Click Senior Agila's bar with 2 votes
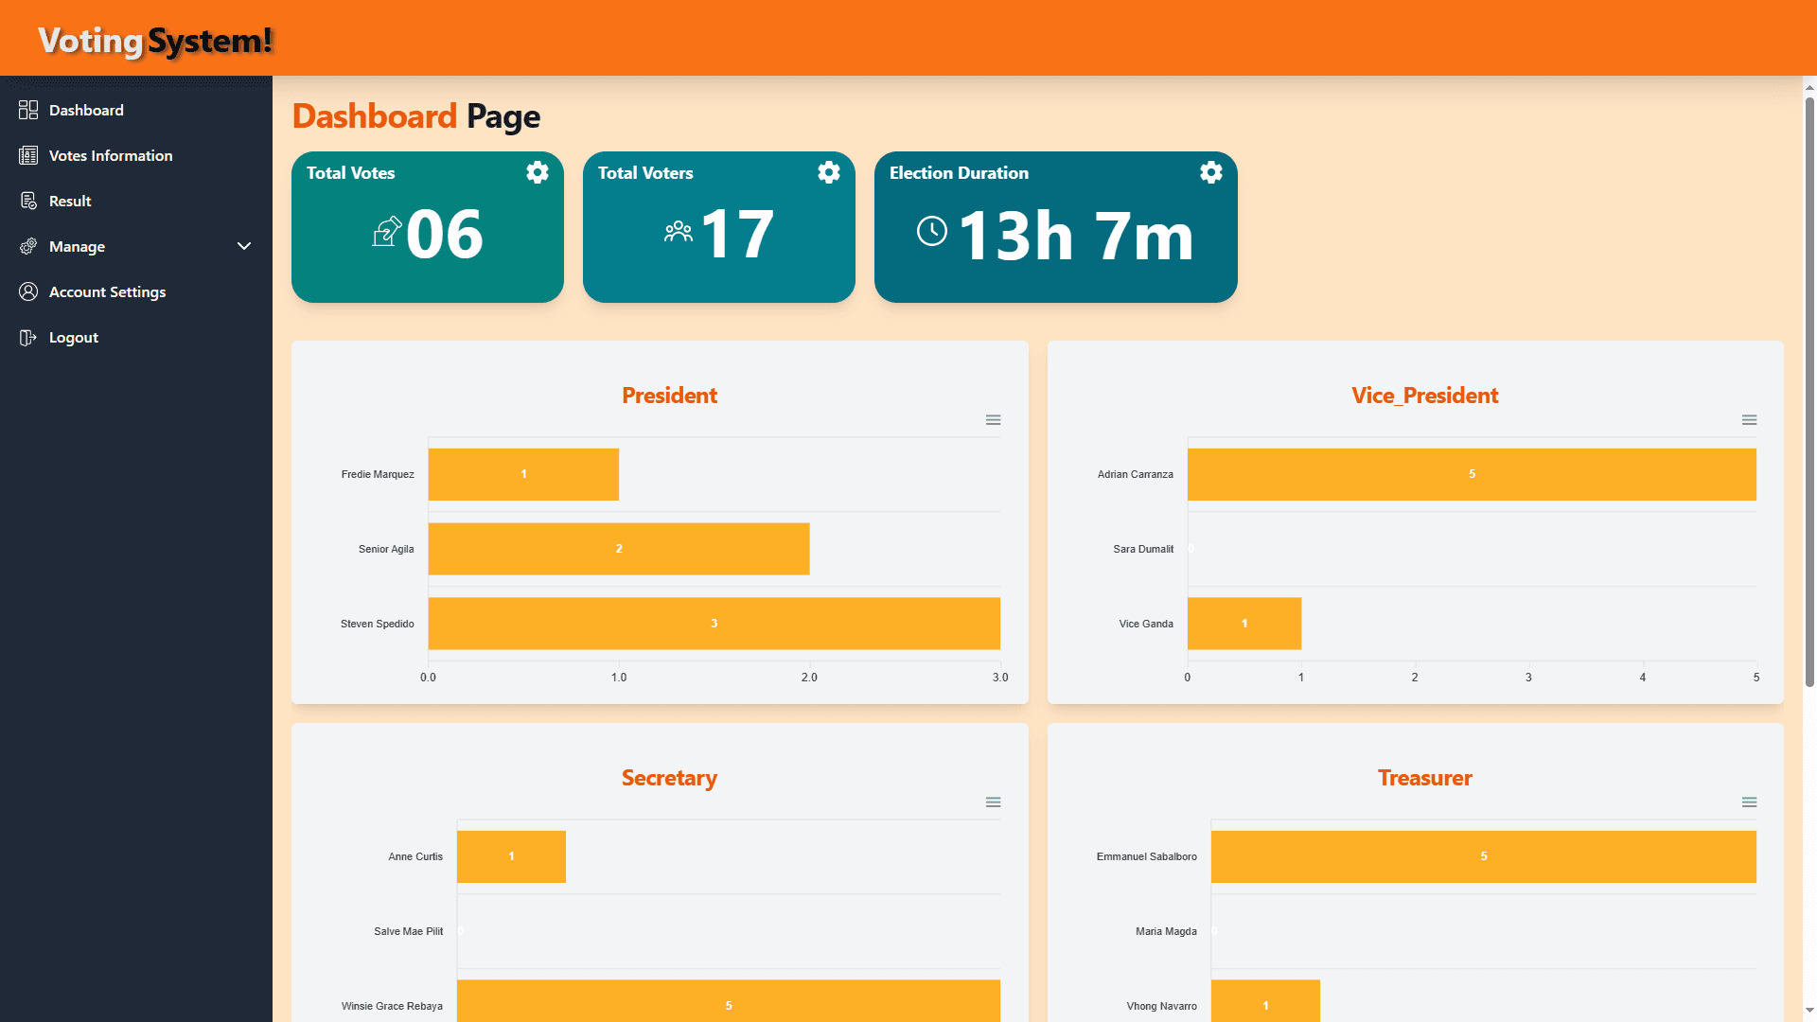The height and width of the screenshot is (1022, 1817). point(619,549)
